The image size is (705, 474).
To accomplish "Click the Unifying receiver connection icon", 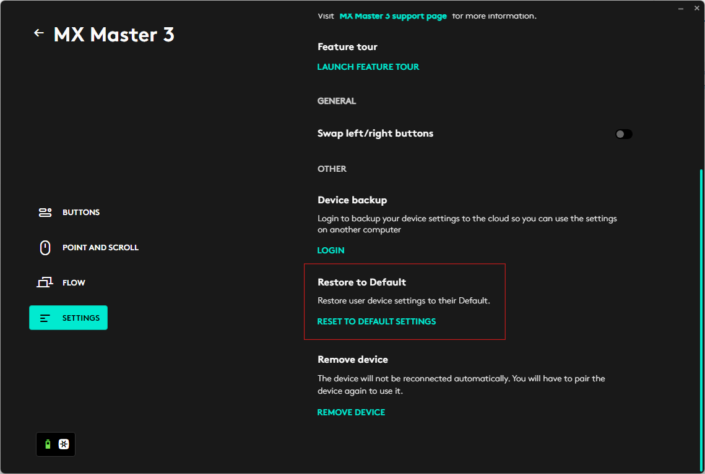I will [x=64, y=444].
